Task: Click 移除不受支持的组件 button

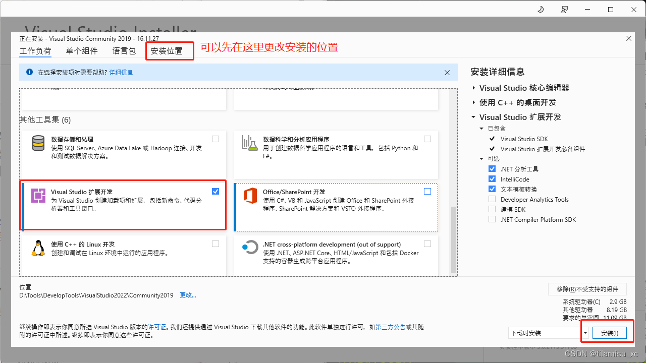Action: pyautogui.click(x=587, y=289)
